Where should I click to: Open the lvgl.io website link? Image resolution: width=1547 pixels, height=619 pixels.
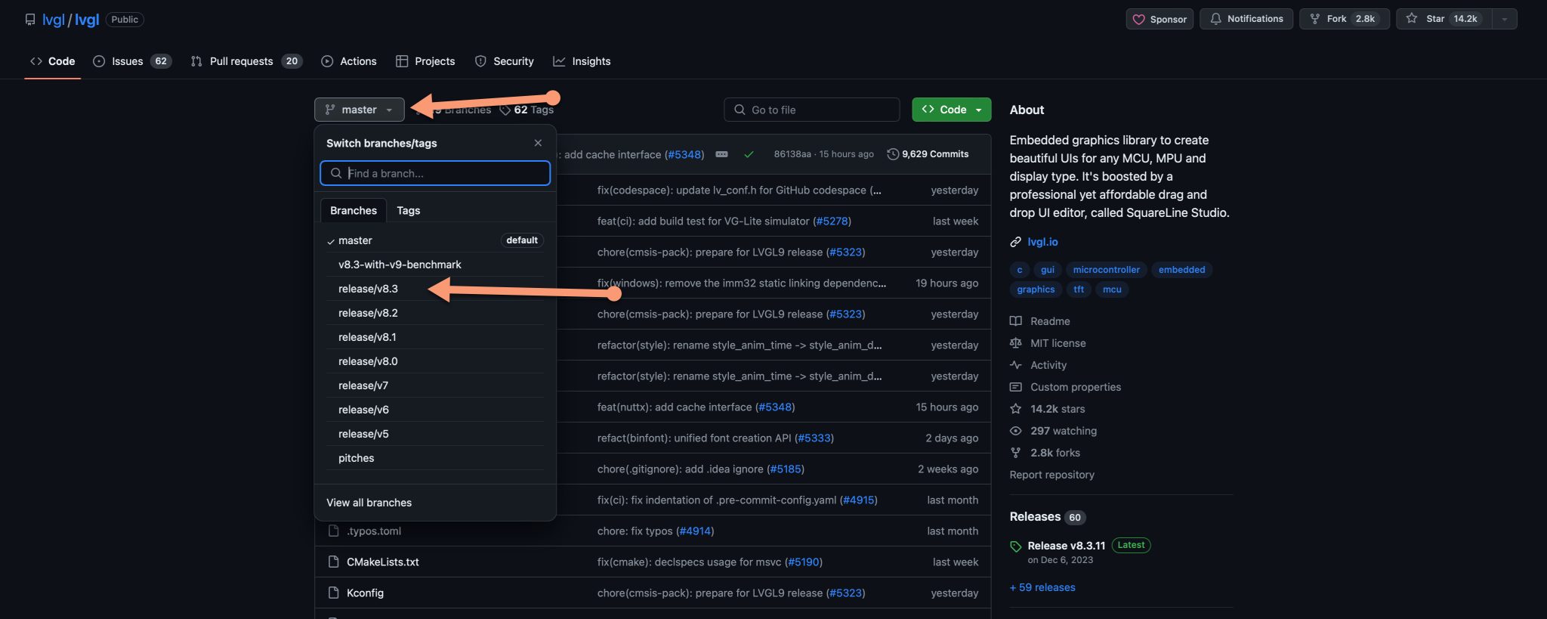(1042, 242)
